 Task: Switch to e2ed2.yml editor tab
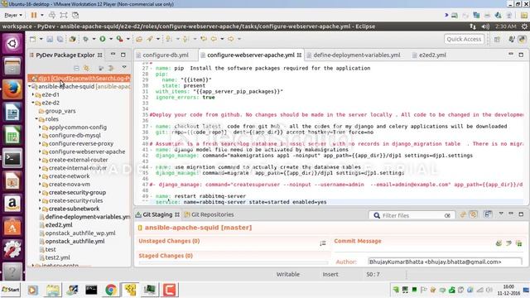429,55
